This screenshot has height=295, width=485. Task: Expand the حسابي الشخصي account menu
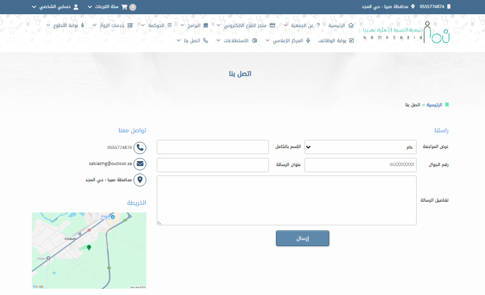[x=51, y=7]
